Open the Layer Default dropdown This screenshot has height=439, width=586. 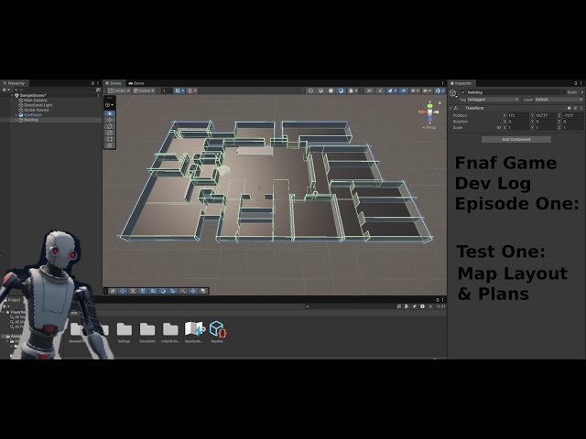(559, 100)
